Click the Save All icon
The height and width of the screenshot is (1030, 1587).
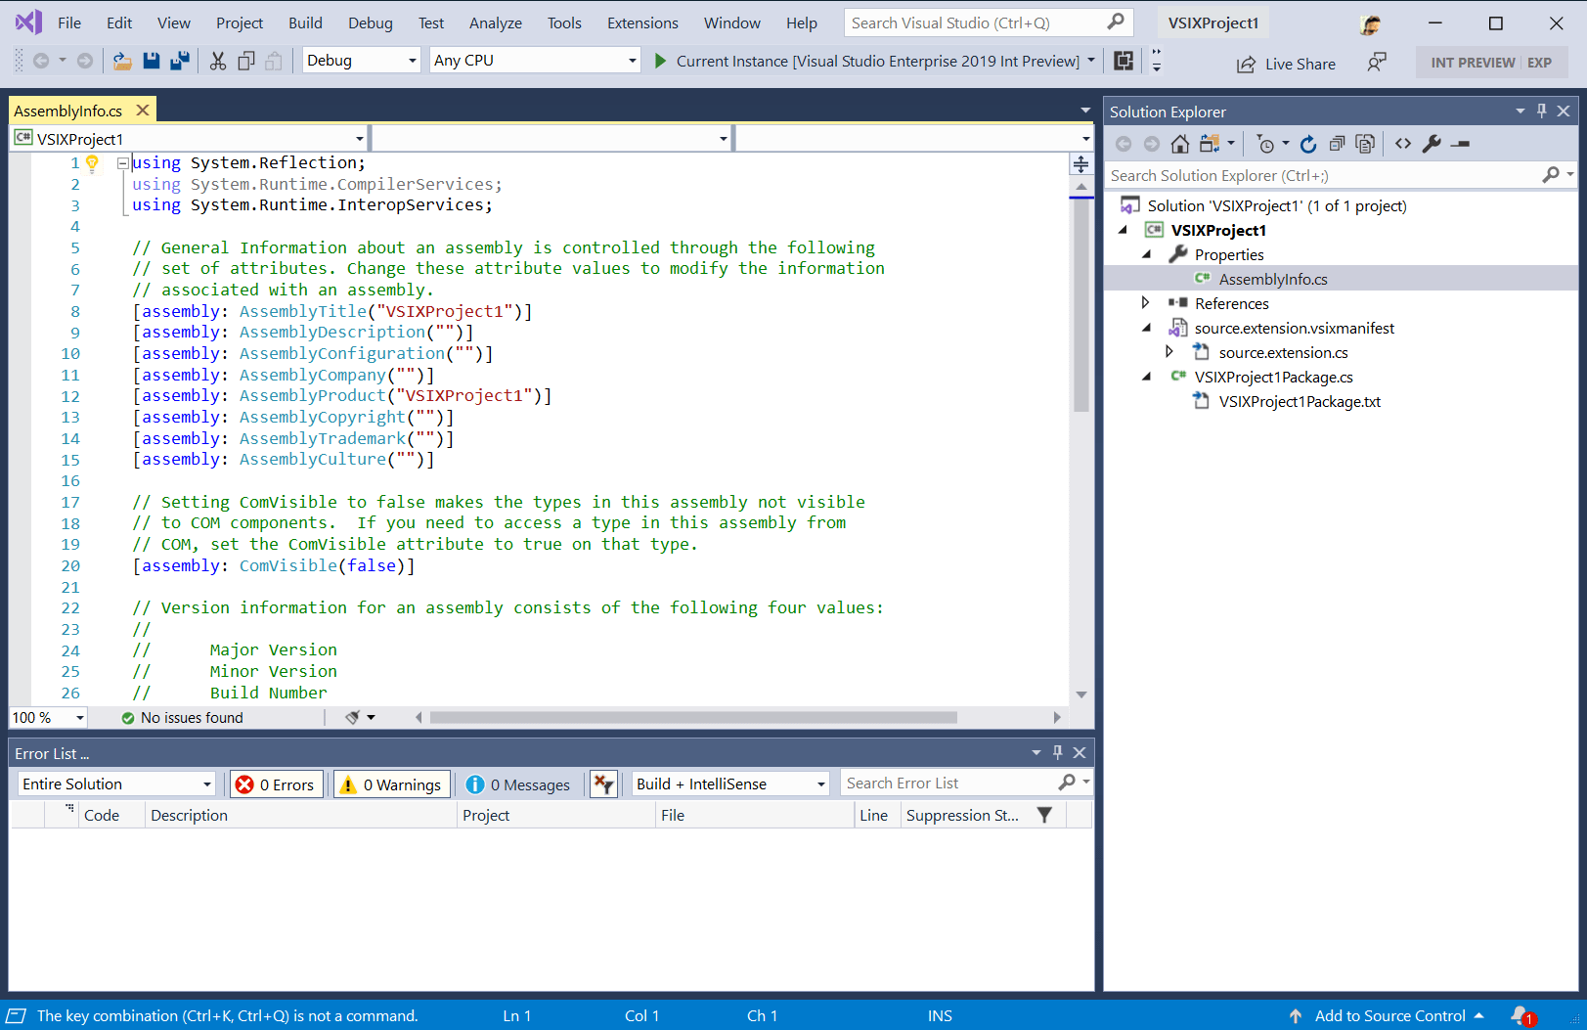pyautogui.click(x=180, y=61)
